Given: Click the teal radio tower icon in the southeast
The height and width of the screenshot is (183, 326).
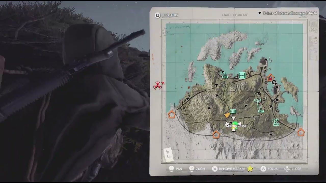Looking at the screenshot, I should 276,122.
